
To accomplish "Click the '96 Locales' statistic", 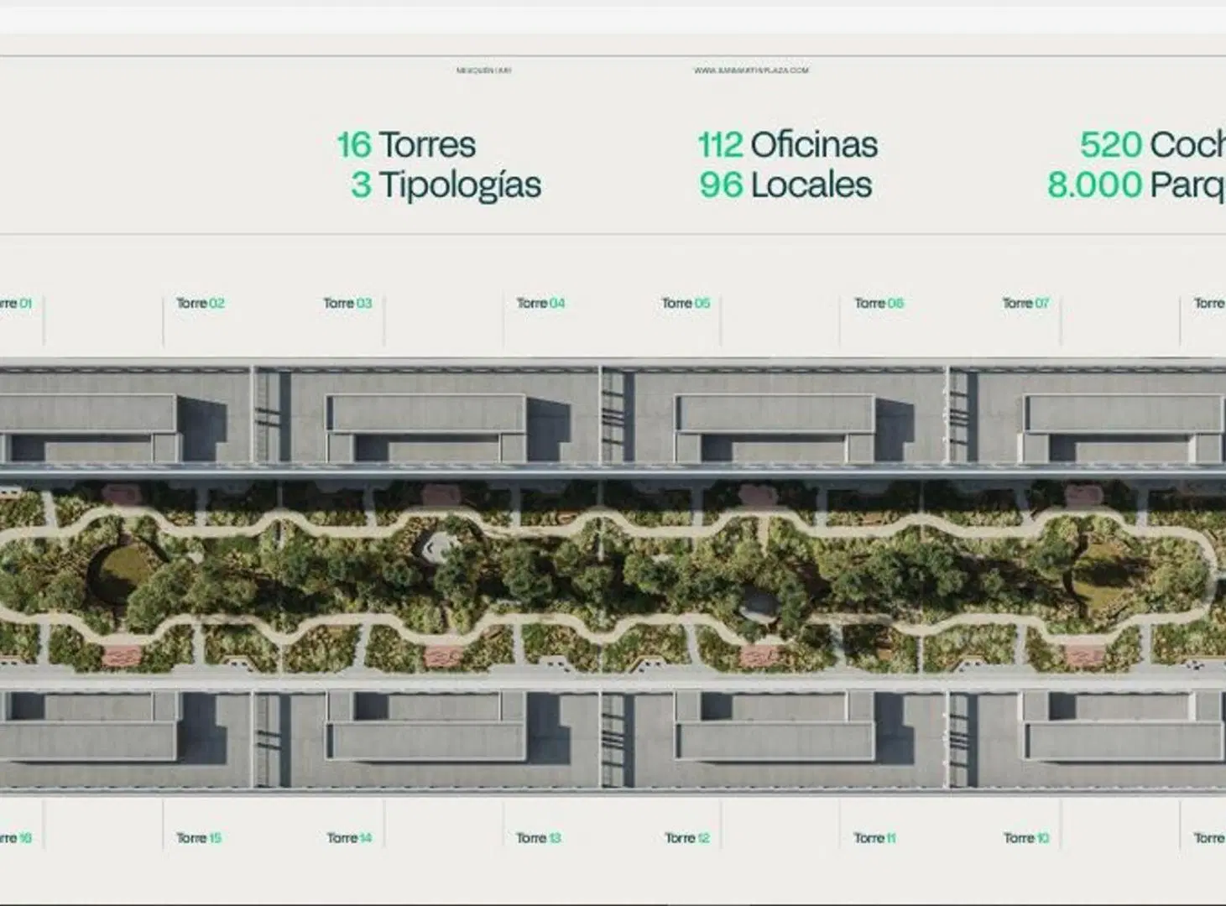I will (785, 185).
